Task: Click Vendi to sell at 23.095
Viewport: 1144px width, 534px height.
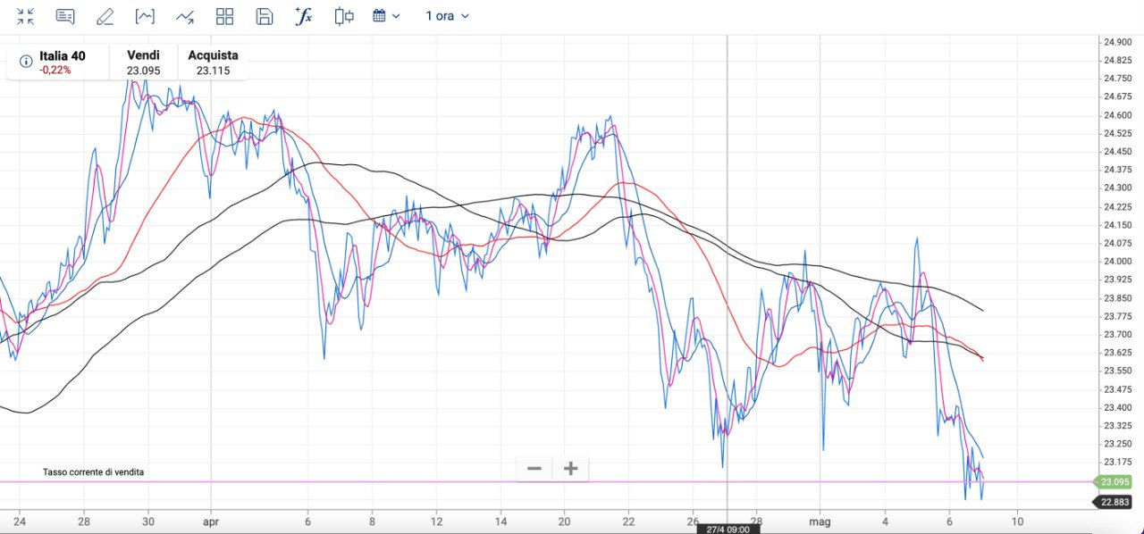Action: point(143,63)
